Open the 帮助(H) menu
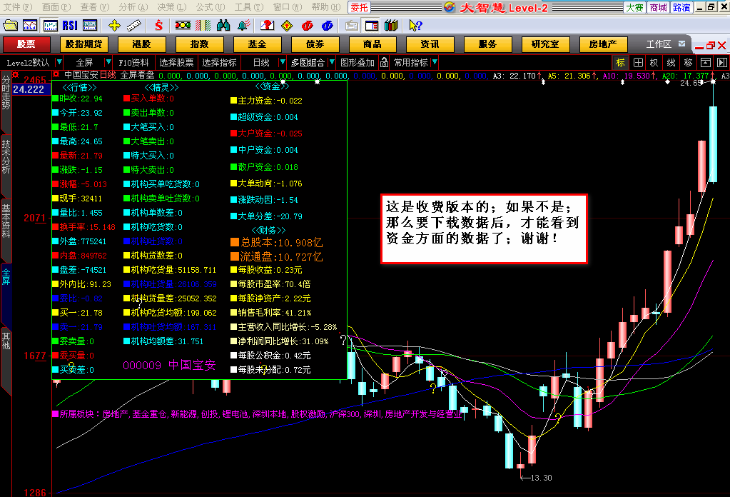Image resolution: width=730 pixels, height=497 pixels. pos(326,7)
